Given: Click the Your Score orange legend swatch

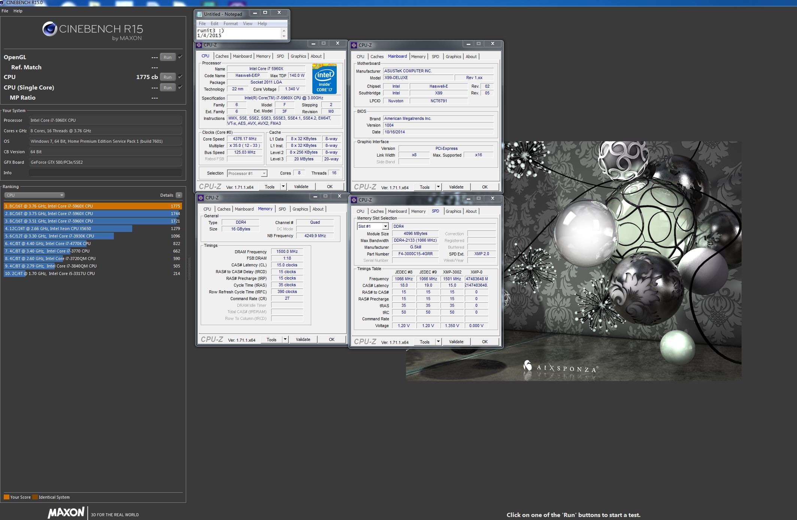Looking at the screenshot, I should pyautogui.click(x=6, y=497).
